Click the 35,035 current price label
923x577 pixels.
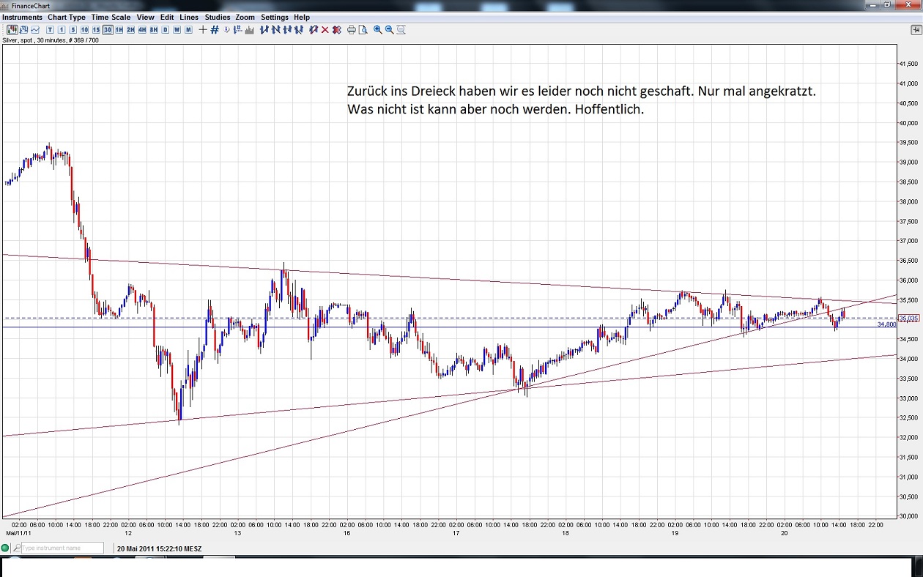click(x=909, y=318)
